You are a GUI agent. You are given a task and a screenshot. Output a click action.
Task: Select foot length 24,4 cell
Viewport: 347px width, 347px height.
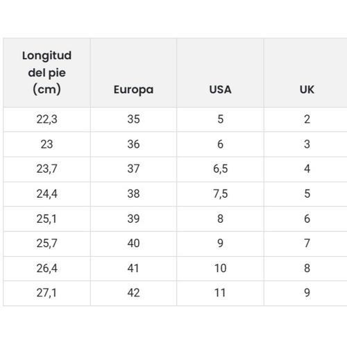pos(46,194)
